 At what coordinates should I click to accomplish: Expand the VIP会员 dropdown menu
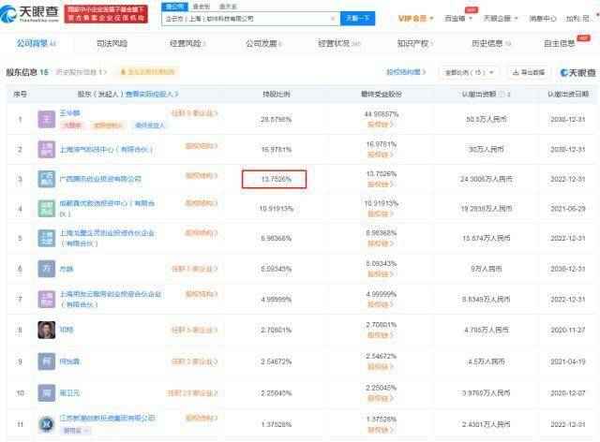click(414, 18)
